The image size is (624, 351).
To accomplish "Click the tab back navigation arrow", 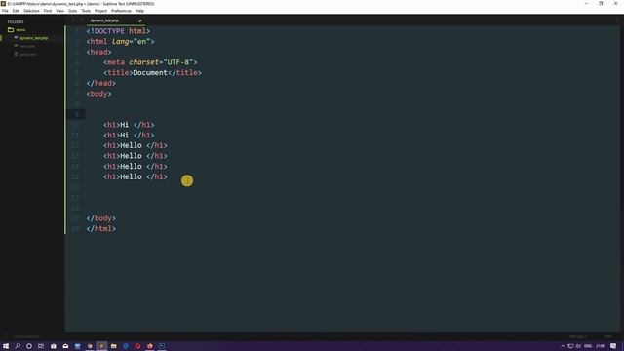I will 73,20.
